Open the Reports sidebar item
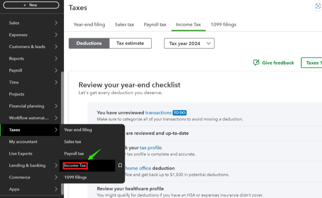 (x=16, y=59)
